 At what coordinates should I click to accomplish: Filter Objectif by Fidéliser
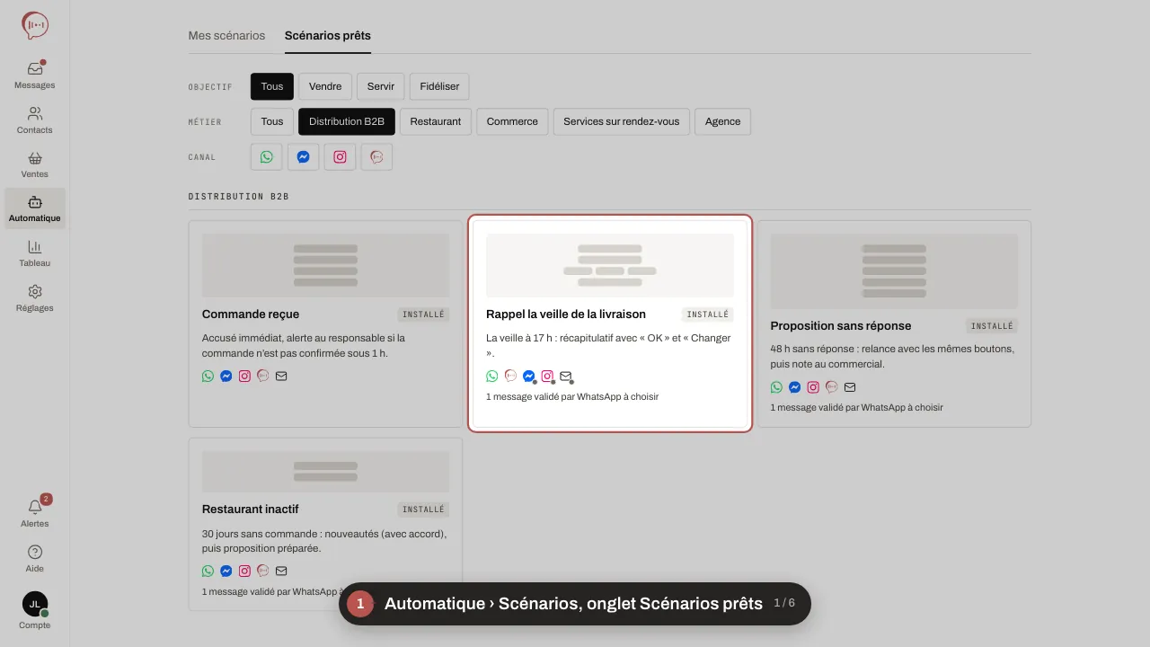point(439,86)
